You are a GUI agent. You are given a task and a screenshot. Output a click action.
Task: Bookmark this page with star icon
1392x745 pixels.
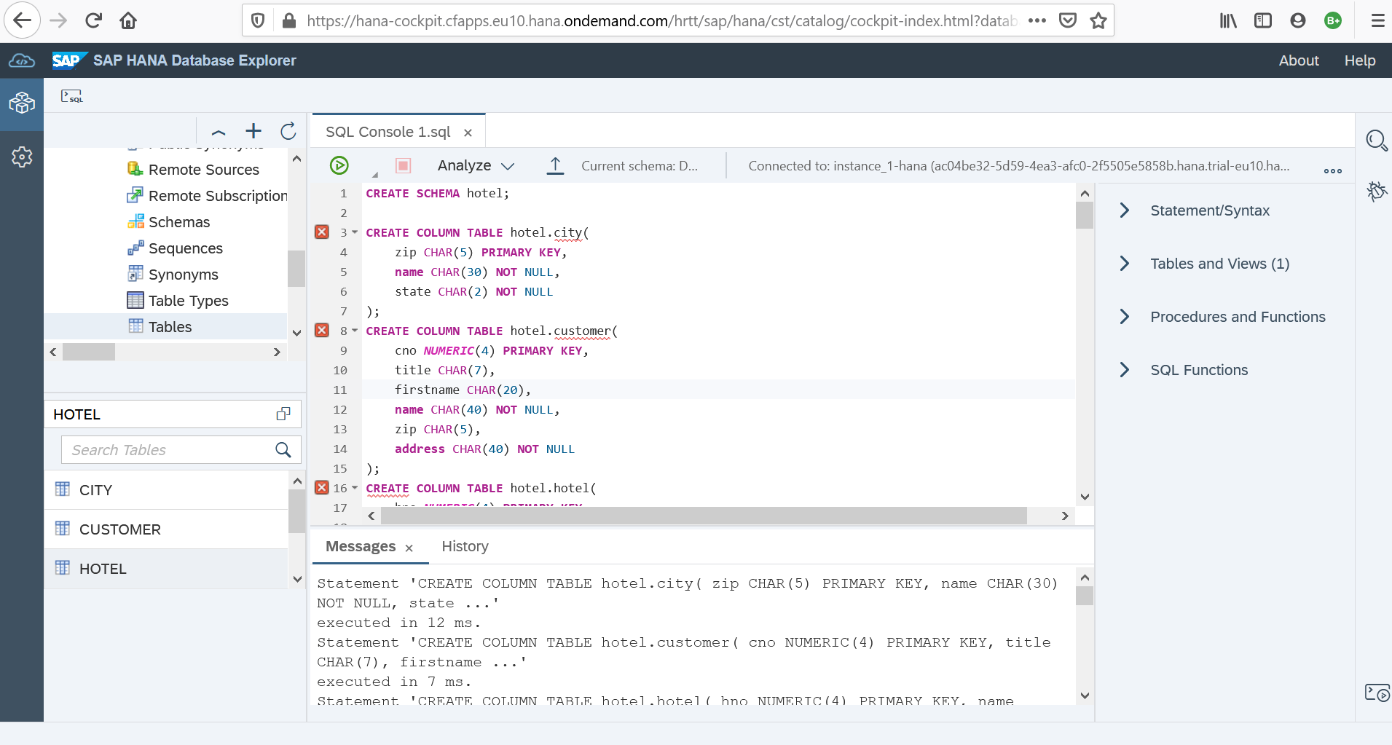coord(1098,20)
